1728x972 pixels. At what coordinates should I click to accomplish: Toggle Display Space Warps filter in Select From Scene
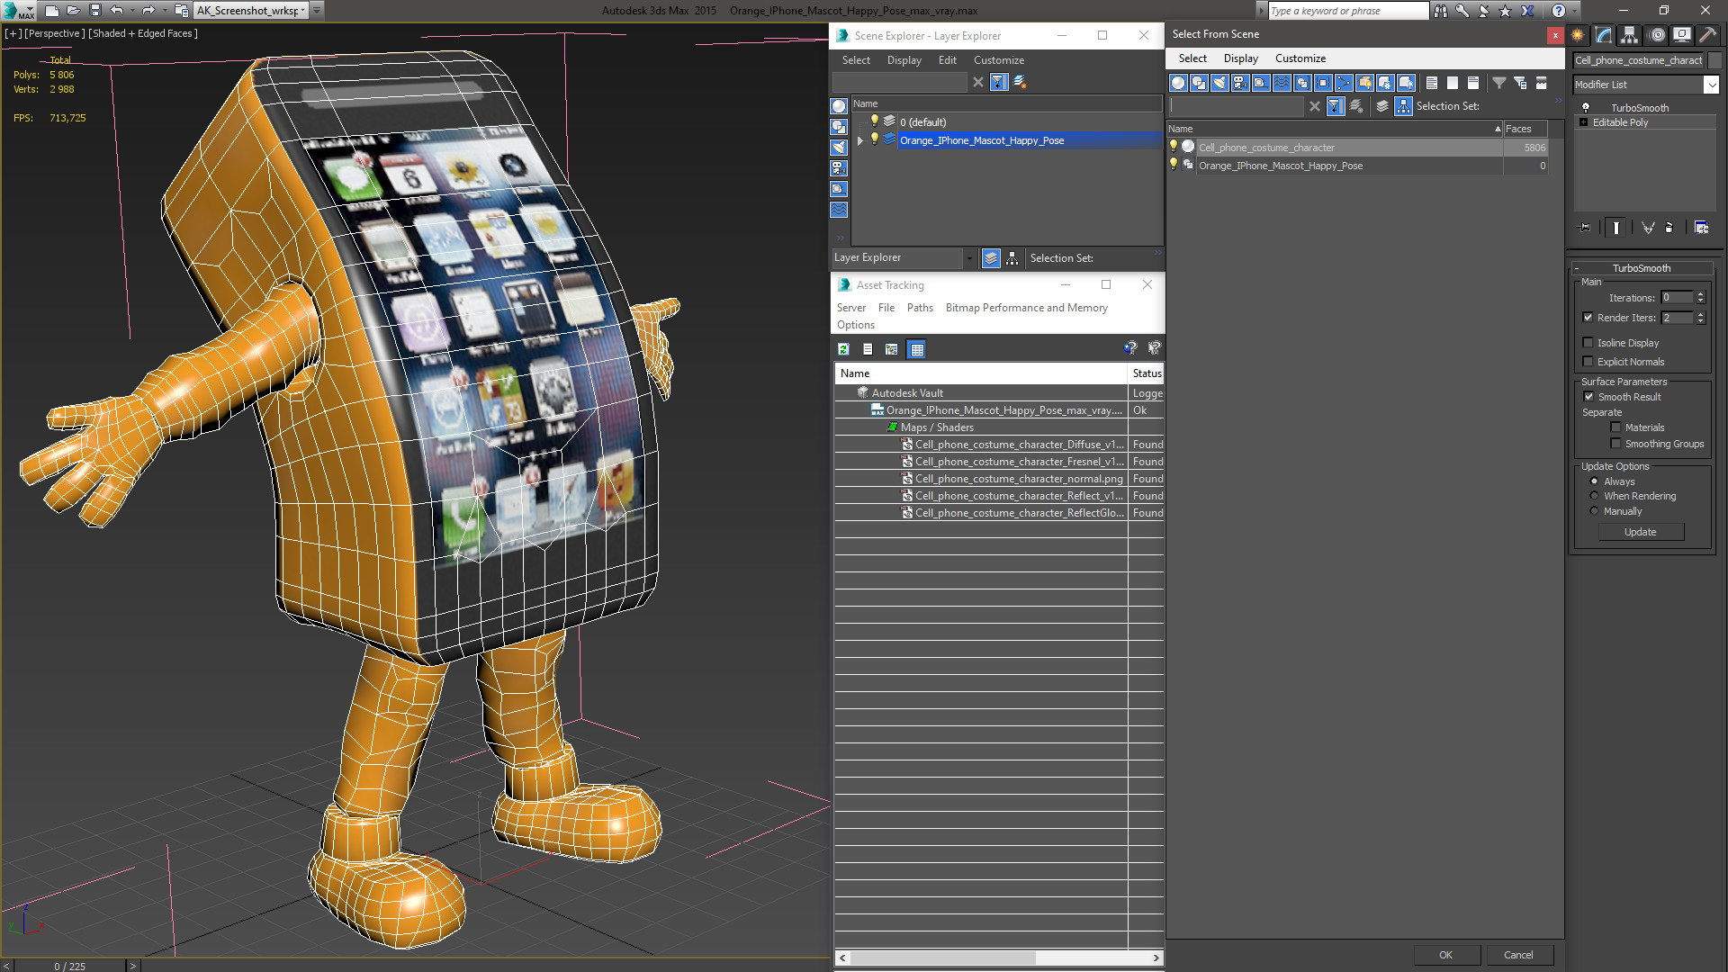[x=1282, y=83]
